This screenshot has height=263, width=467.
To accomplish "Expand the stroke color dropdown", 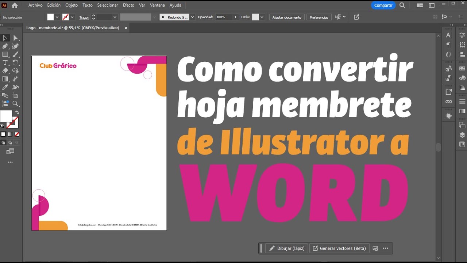I will coord(72,17).
